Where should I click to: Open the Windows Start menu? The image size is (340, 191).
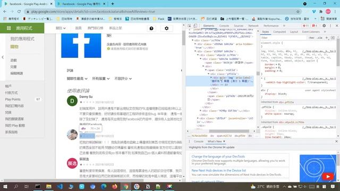coord(5,186)
